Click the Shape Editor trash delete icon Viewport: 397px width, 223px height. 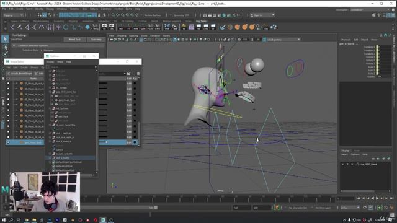pyautogui.click(x=138, y=74)
